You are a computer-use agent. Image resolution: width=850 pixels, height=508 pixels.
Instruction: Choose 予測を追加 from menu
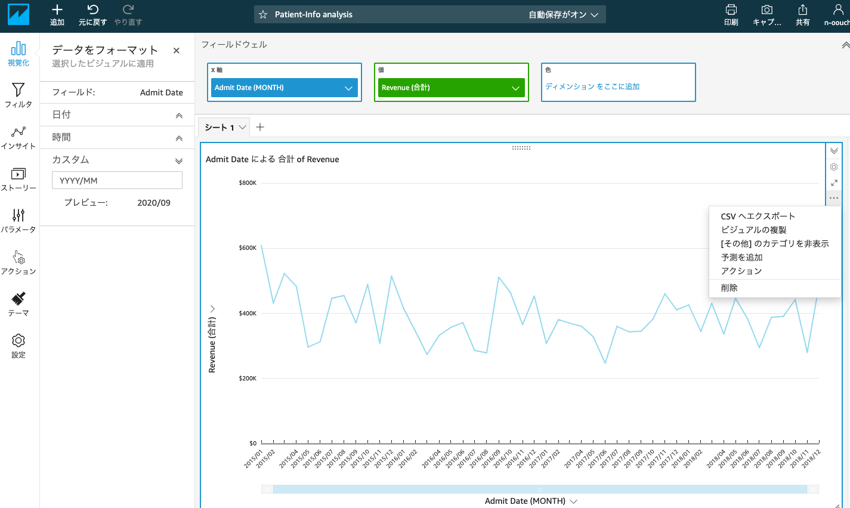[x=741, y=258]
